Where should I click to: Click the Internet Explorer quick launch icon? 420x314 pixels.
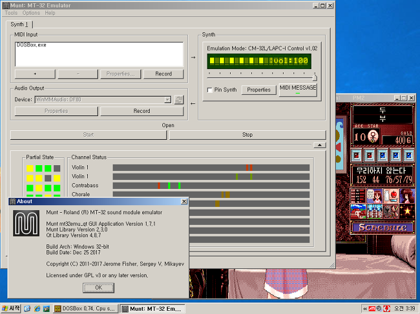coord(37,309)
